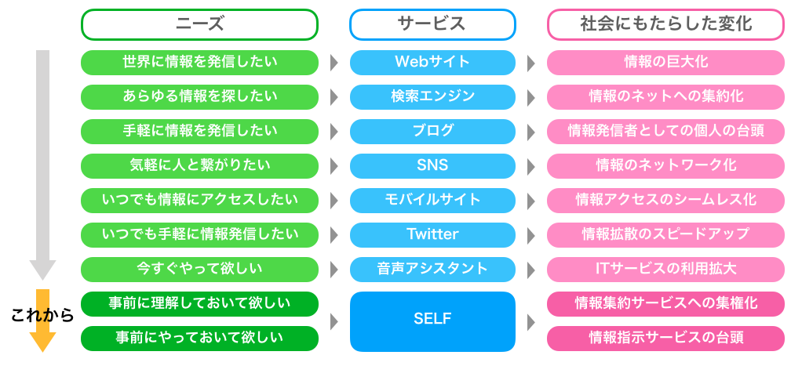
Task: Click the 情報の巨大化 pink pill
Action: point(665,63)
